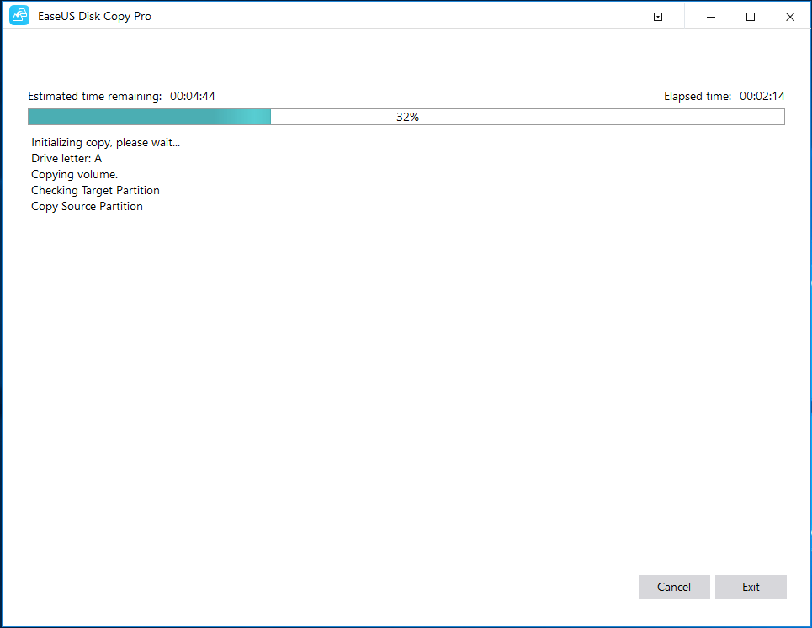The height and width of the screenshot is (628, 812).
Task: Select the 'Copy Source Partition' log entry
Action: coord(87,207)
